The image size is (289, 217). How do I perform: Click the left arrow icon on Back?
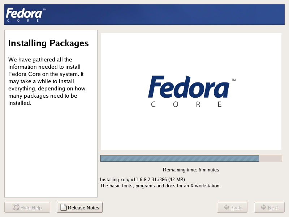click(226, 207)
